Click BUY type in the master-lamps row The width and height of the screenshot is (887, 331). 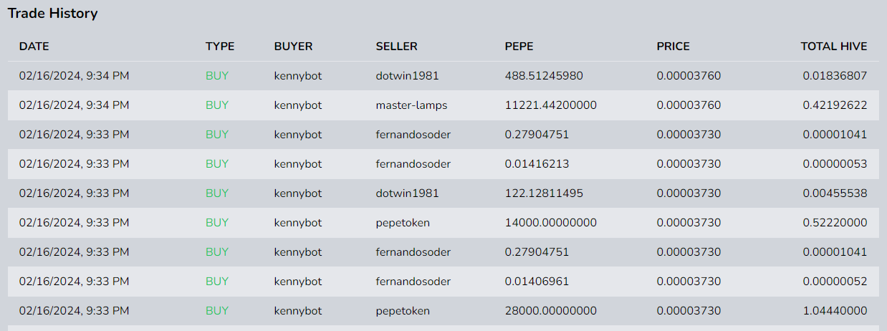pyautogui.click(x=217, y=105)
